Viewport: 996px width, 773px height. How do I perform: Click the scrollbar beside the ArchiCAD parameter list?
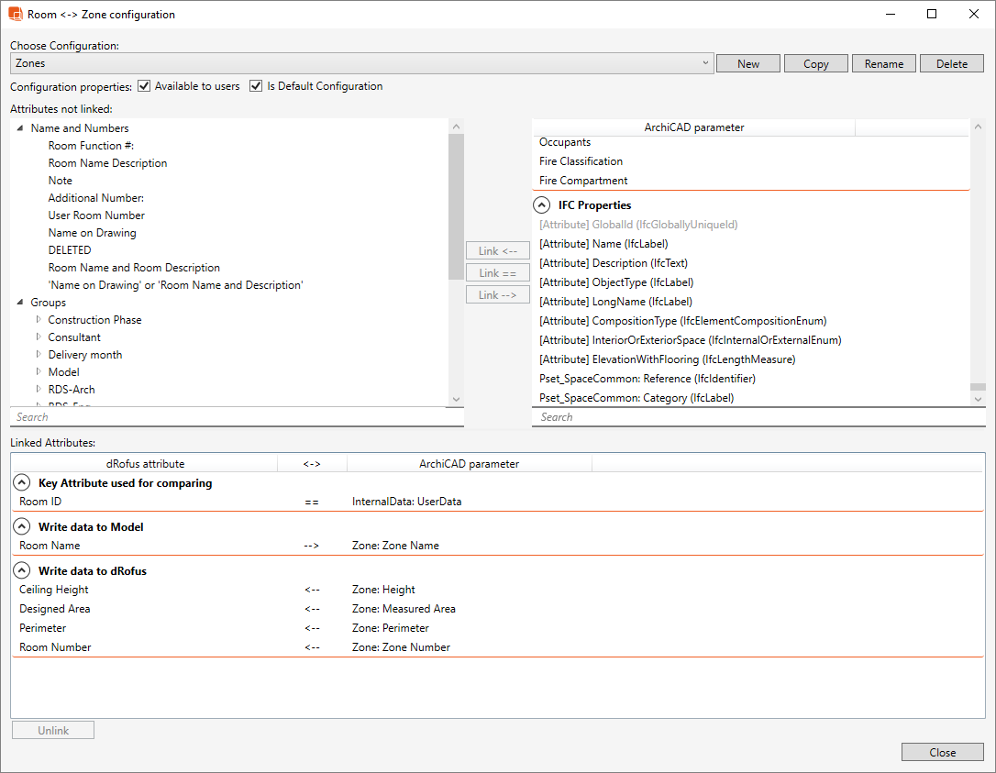977,266
